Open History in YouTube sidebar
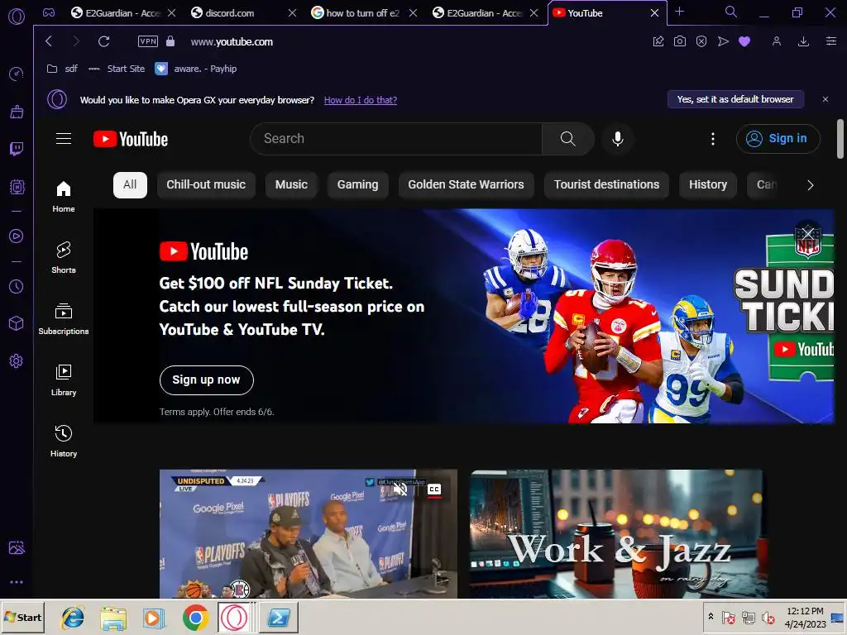 coord(64,442)
